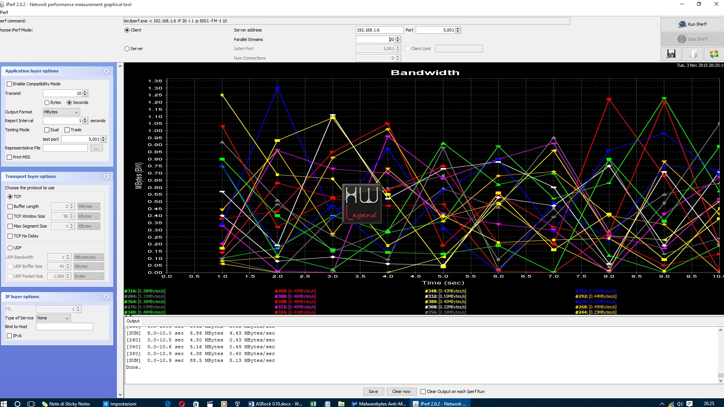
Task: Click the Save output button
Action: click(373, 391)
